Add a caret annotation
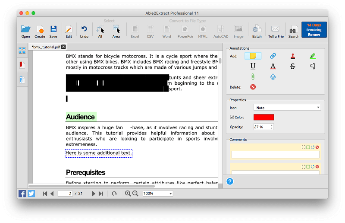This screenshot has width=345, height=223. pos(313,66)
